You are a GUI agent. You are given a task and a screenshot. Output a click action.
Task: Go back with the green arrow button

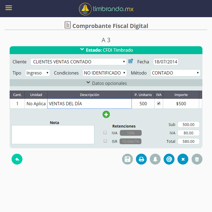tap(17, 159)
